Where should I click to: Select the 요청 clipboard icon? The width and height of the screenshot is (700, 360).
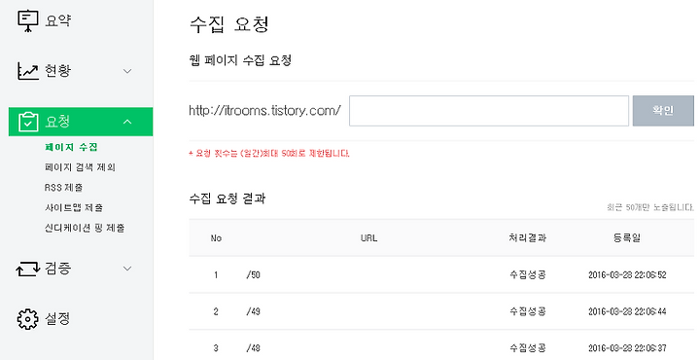28,122
